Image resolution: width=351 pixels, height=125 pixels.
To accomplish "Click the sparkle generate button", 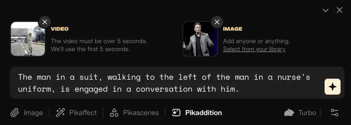I will (x=332, y=87).
